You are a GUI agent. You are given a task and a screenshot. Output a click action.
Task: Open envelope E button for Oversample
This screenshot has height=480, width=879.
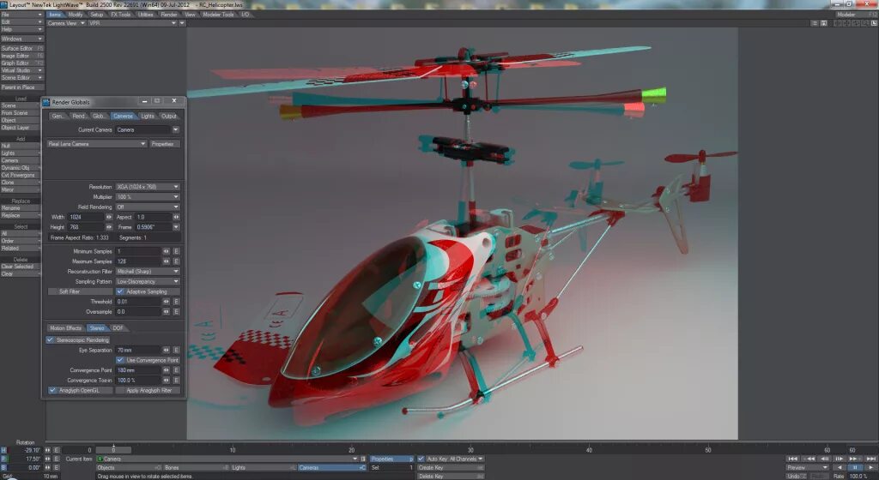point(176,312)
